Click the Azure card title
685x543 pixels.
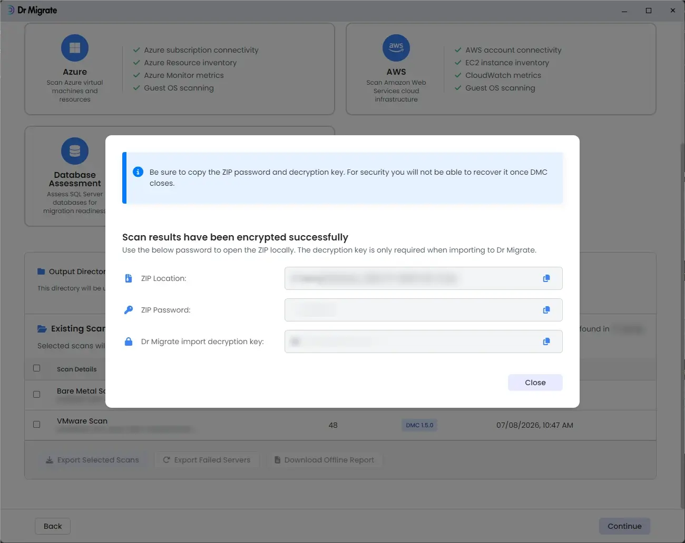pos(75,72)
